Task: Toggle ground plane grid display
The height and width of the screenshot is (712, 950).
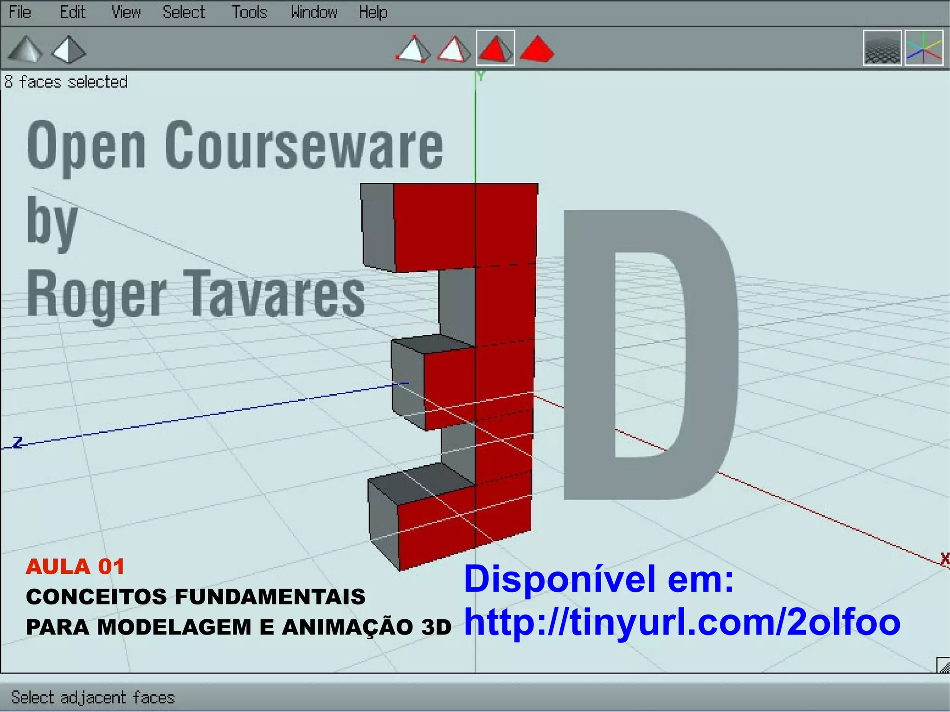Action: point(882,48)
